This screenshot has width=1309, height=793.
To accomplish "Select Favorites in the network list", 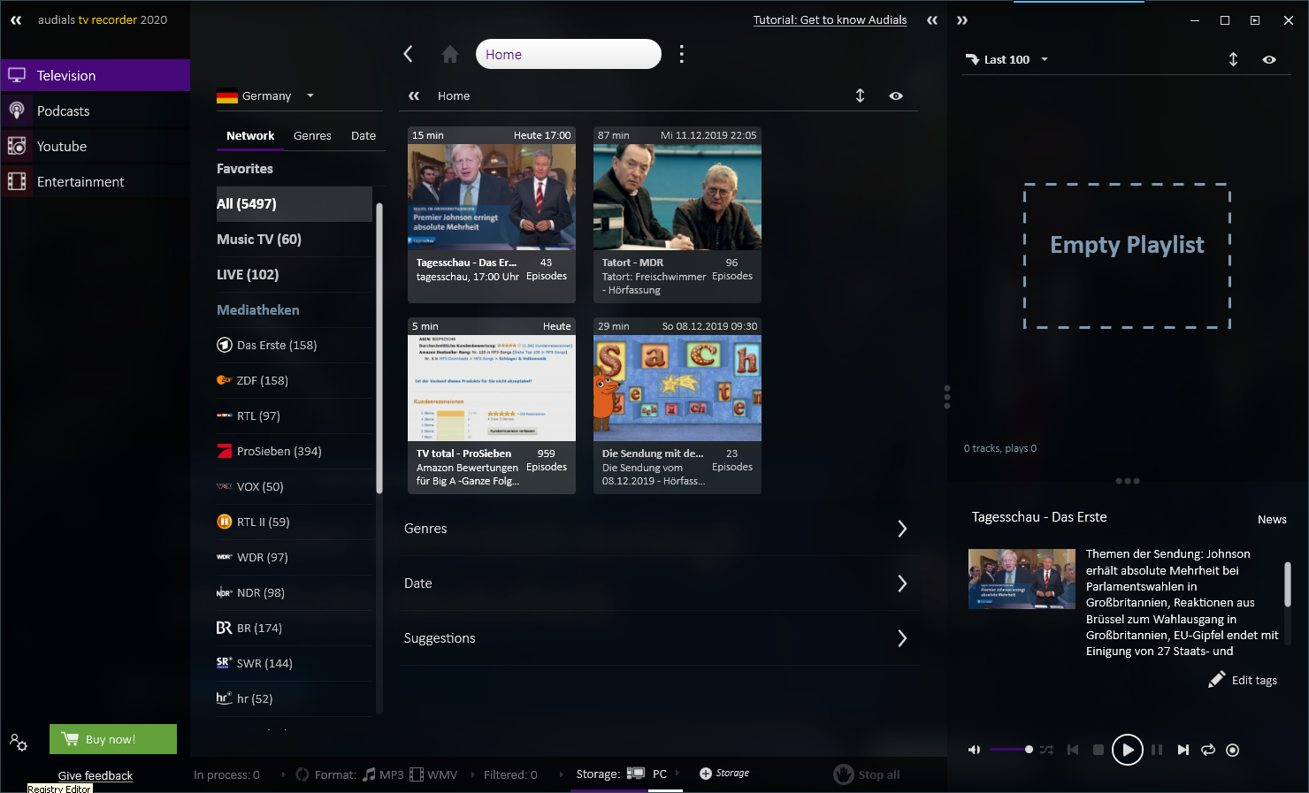I will click(x=295, y=168).
